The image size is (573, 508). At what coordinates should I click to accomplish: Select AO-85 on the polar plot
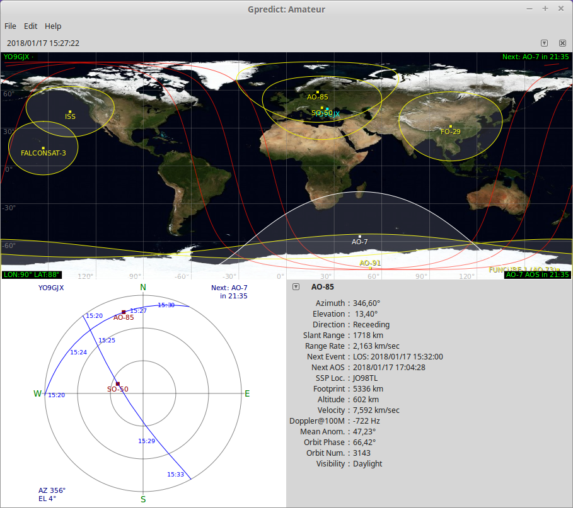pyautogui.click(x=122, y=311)
